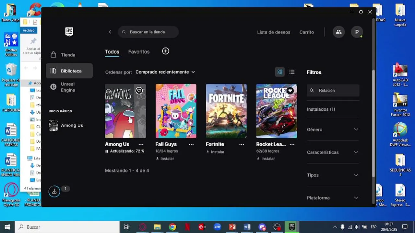Image resolution: width=415 pixels, height=233 pixels.
Task: Show hidden system tray icons
Action: [335, 227]
